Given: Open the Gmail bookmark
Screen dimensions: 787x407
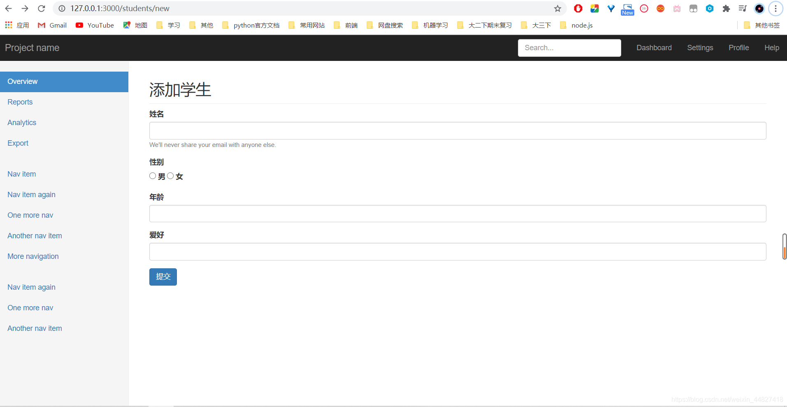Looking at the screenshot, I should 52,25.
